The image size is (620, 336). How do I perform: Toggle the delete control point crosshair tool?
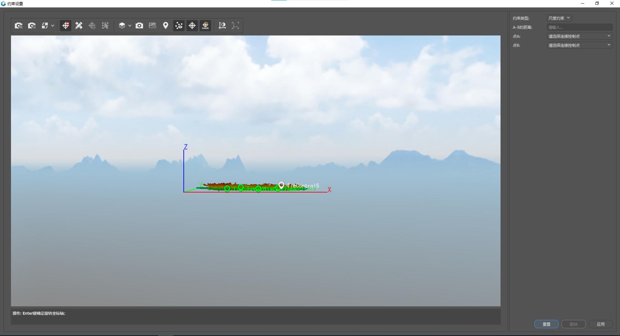66,25
